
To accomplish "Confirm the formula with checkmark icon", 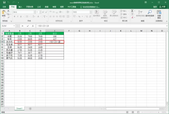I will click(x=28, y=26).
